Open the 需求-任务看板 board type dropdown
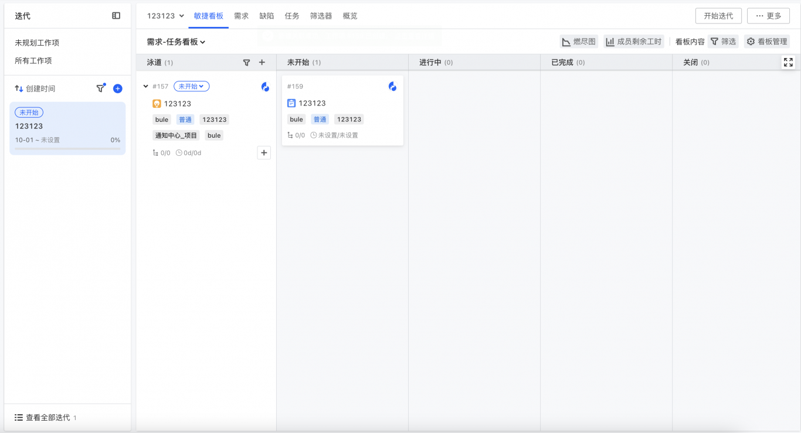The height and width of the screenshot is (433, 801). [176, 42]
